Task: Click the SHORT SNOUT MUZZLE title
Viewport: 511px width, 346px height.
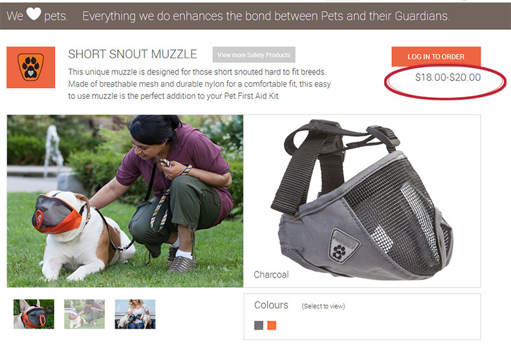Action: 133,54
